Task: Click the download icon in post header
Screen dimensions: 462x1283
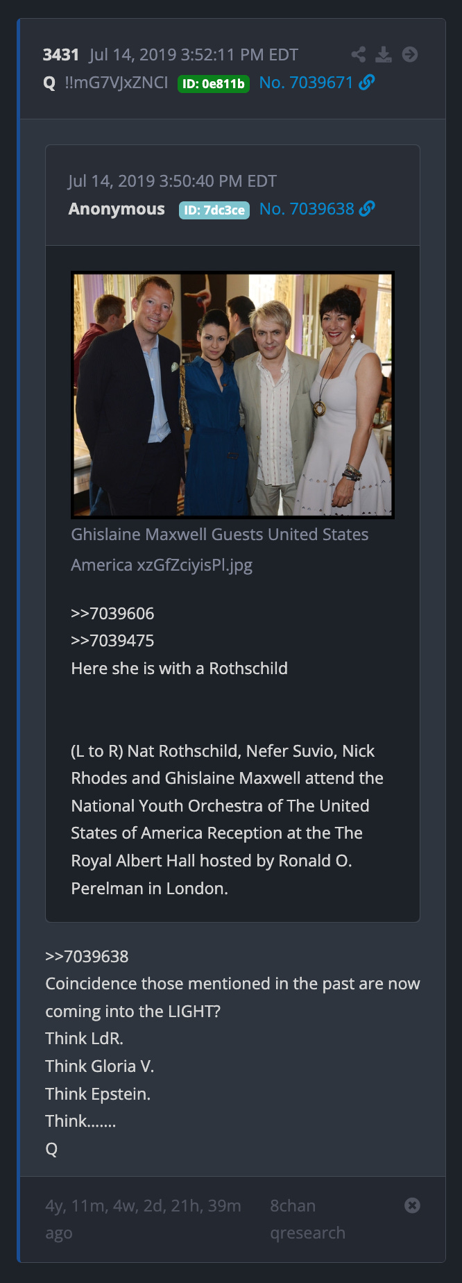Action: [x=384, y=54]
